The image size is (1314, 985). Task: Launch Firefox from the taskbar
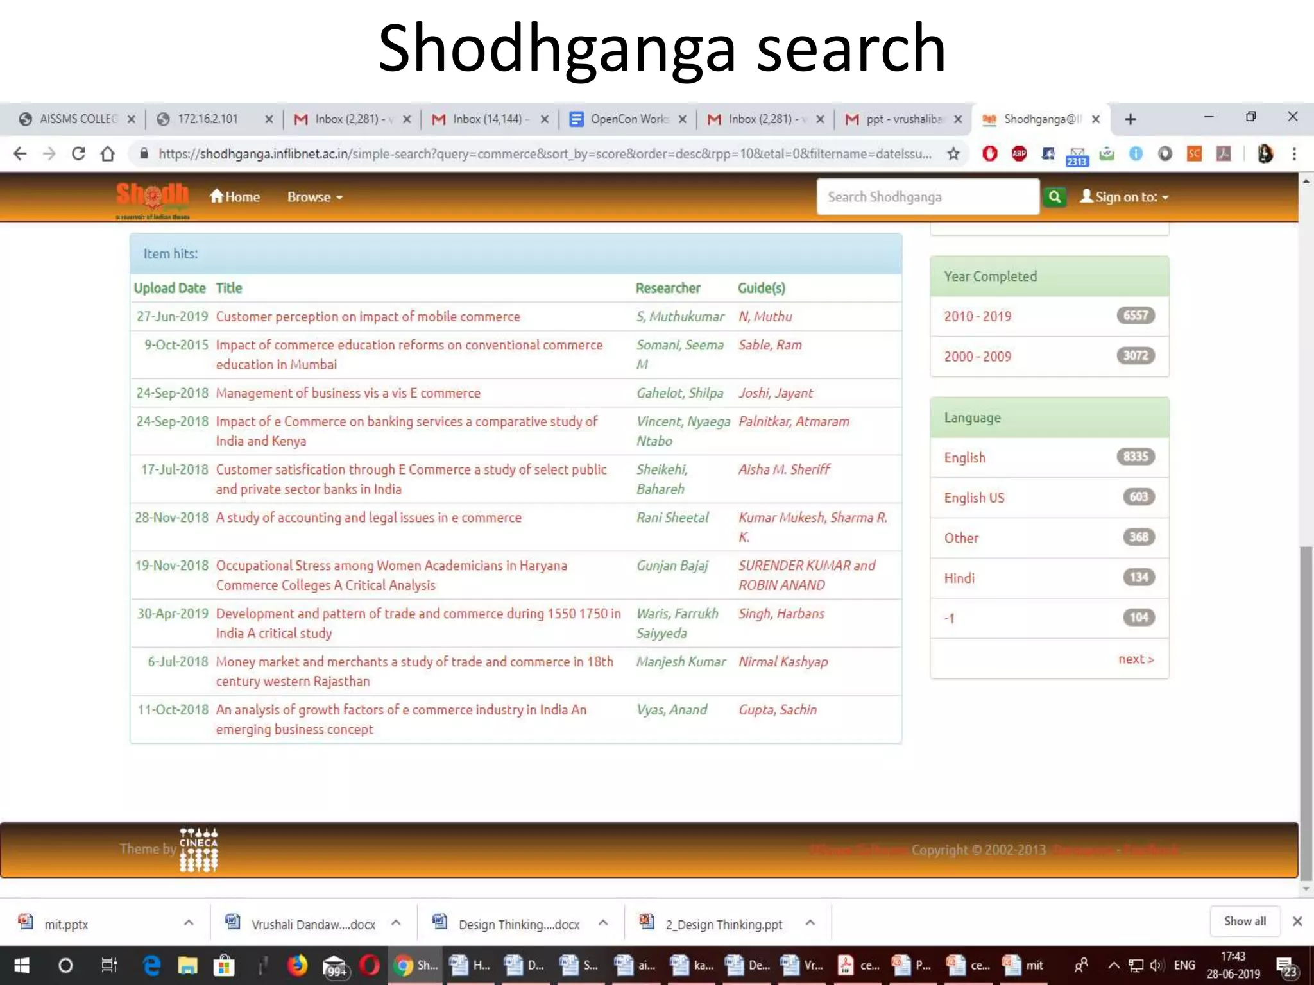(297, 964)
